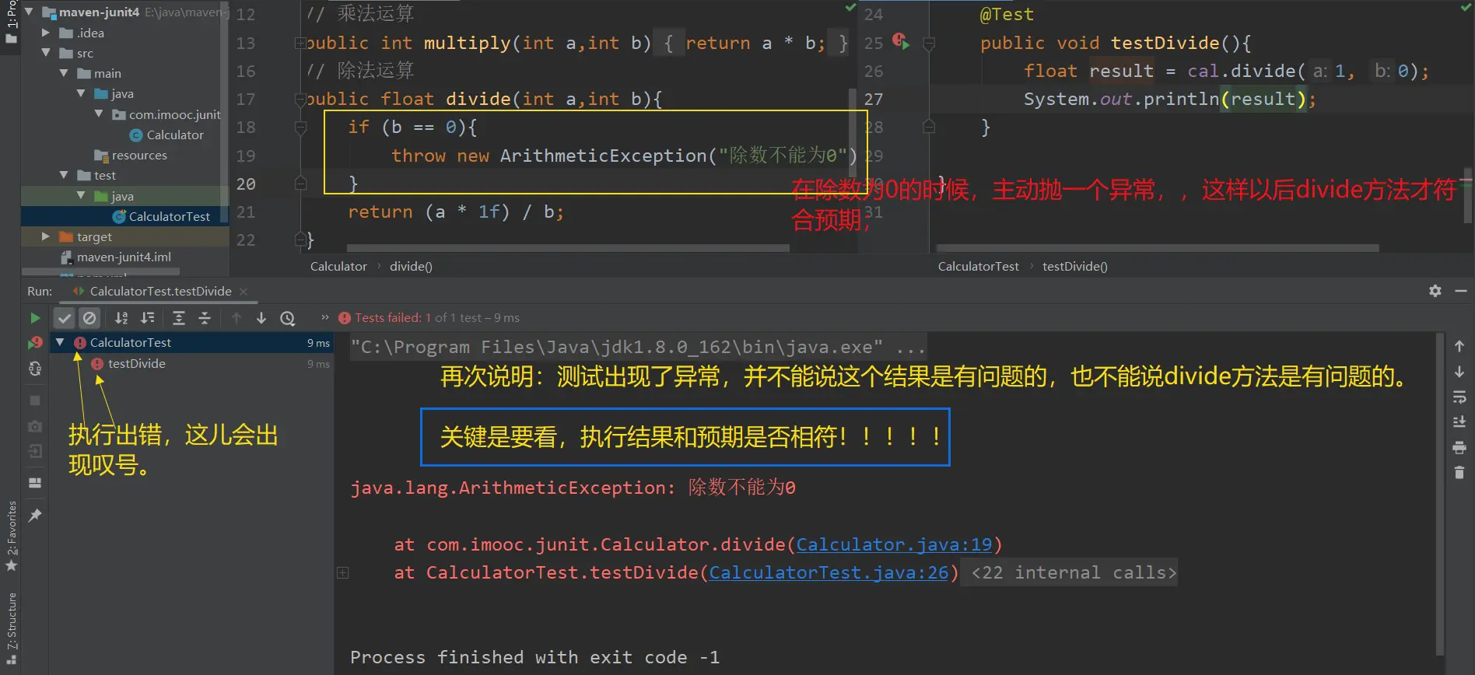Open test history clock icon
1475x675 pixels.
[288, 318]
